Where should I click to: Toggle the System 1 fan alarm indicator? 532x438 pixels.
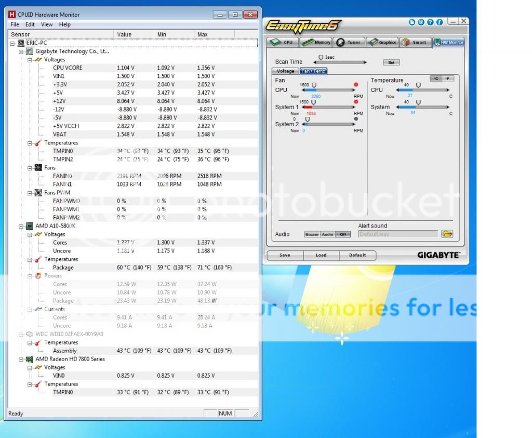356,102
